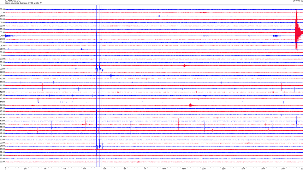Image resolution: width=303 pixels, height=170 pixels.
Task: Select the 01:30 row label
Action: 2,19
